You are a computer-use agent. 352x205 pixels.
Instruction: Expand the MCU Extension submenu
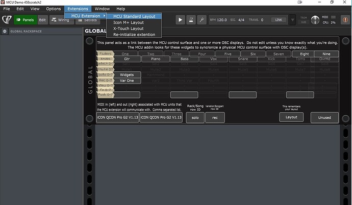tap(86, 16)
